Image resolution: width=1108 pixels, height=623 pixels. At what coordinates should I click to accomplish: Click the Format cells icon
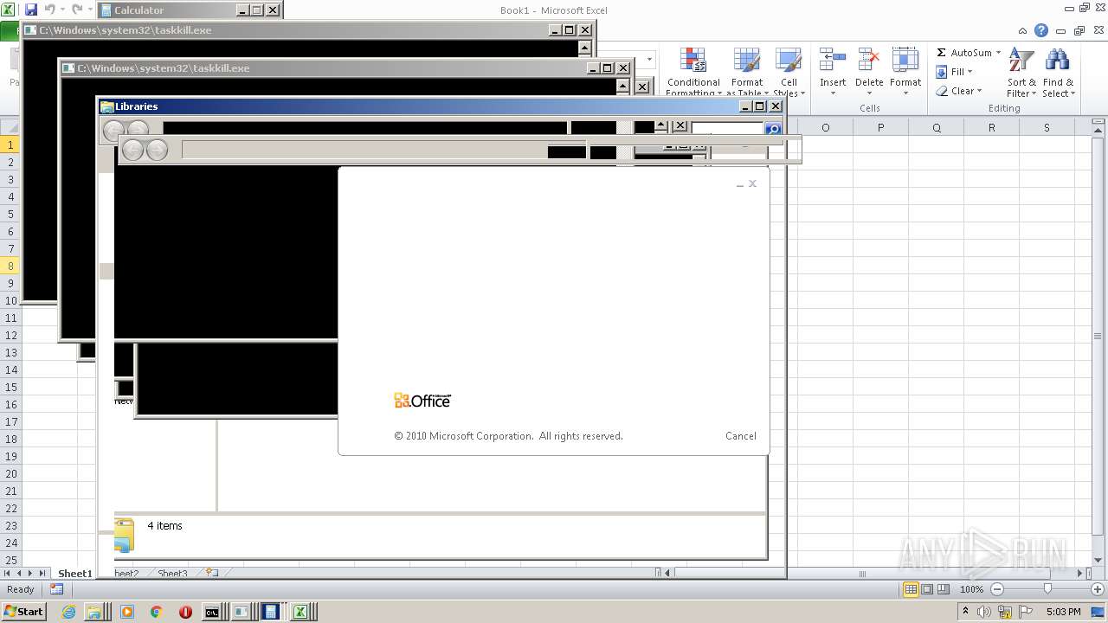pyautogui.click(x=905, y=61)
